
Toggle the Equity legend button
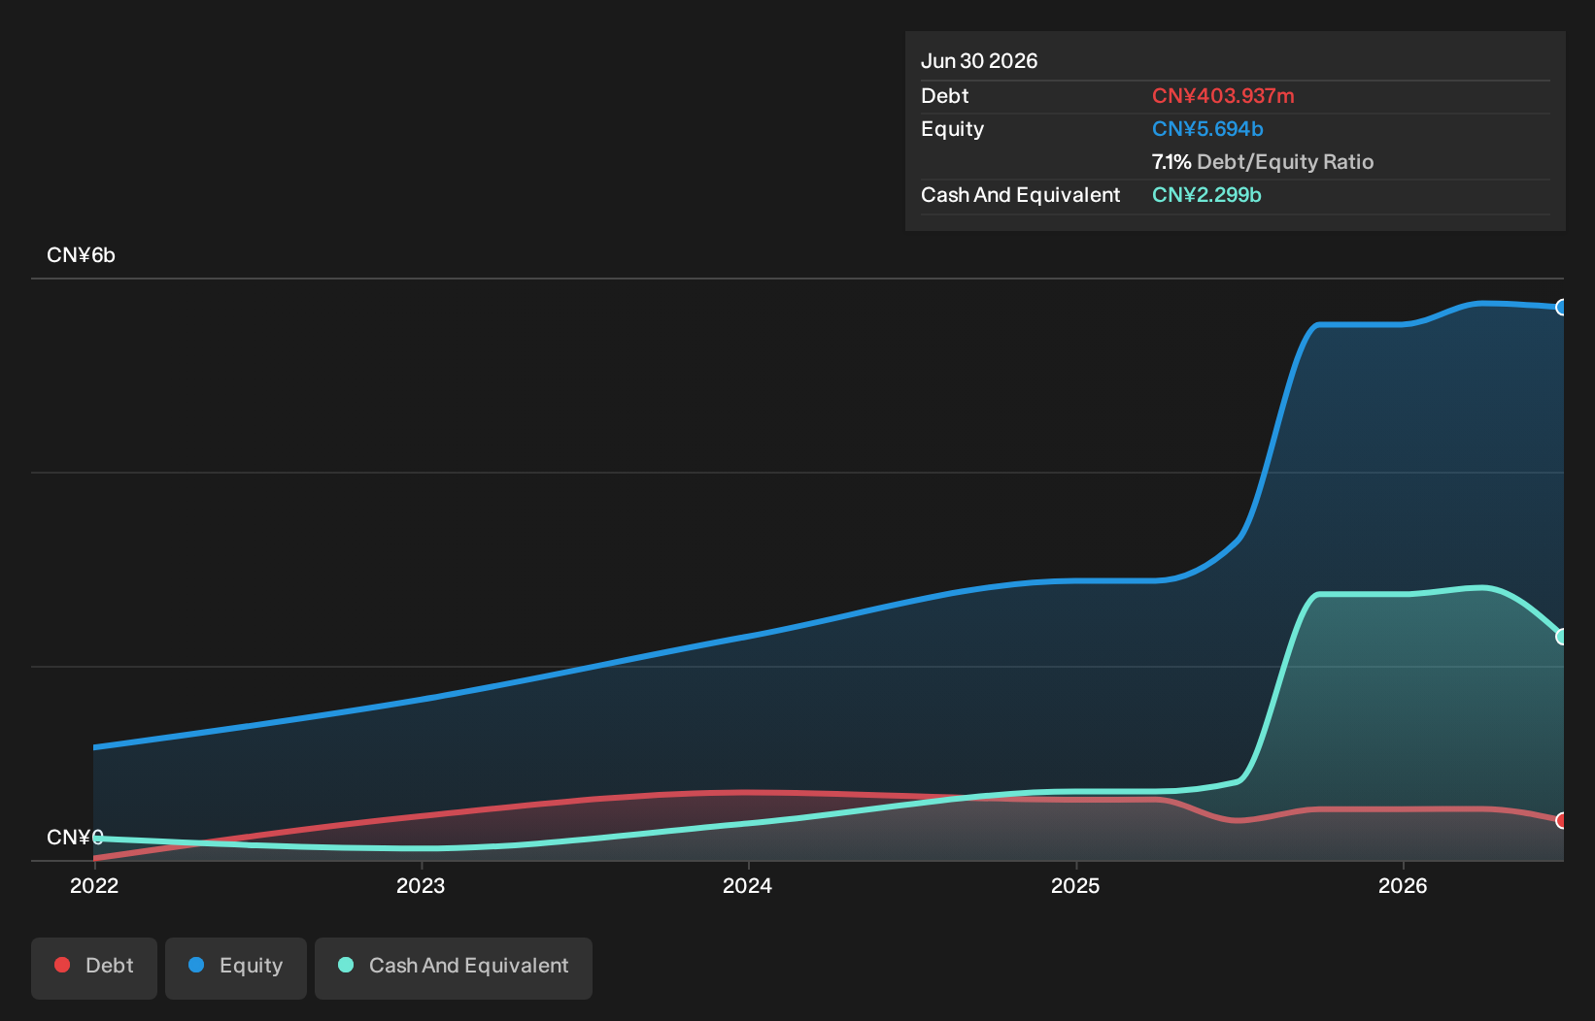(x=236, y=968)
